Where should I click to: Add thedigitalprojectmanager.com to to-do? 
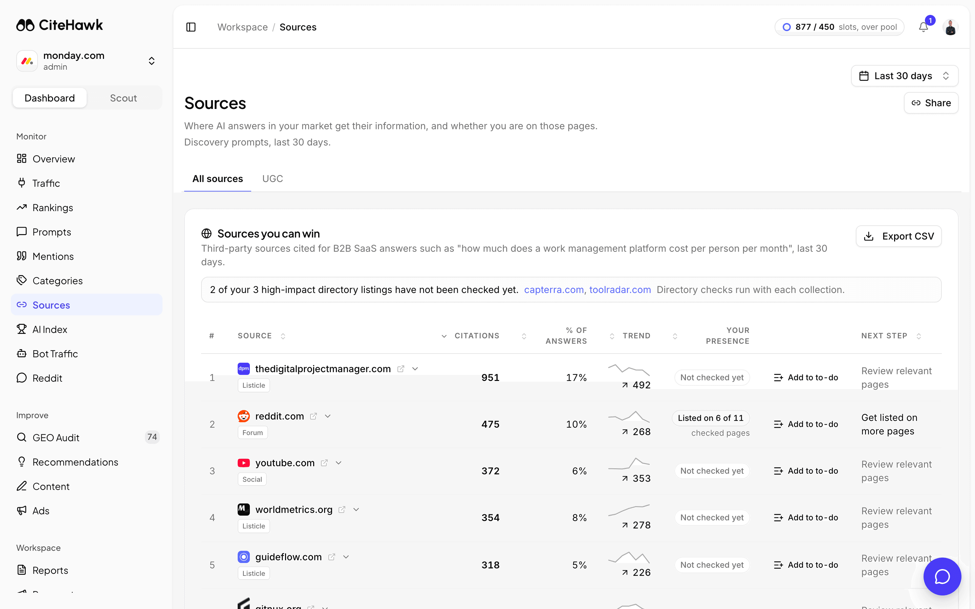point(806,377)
